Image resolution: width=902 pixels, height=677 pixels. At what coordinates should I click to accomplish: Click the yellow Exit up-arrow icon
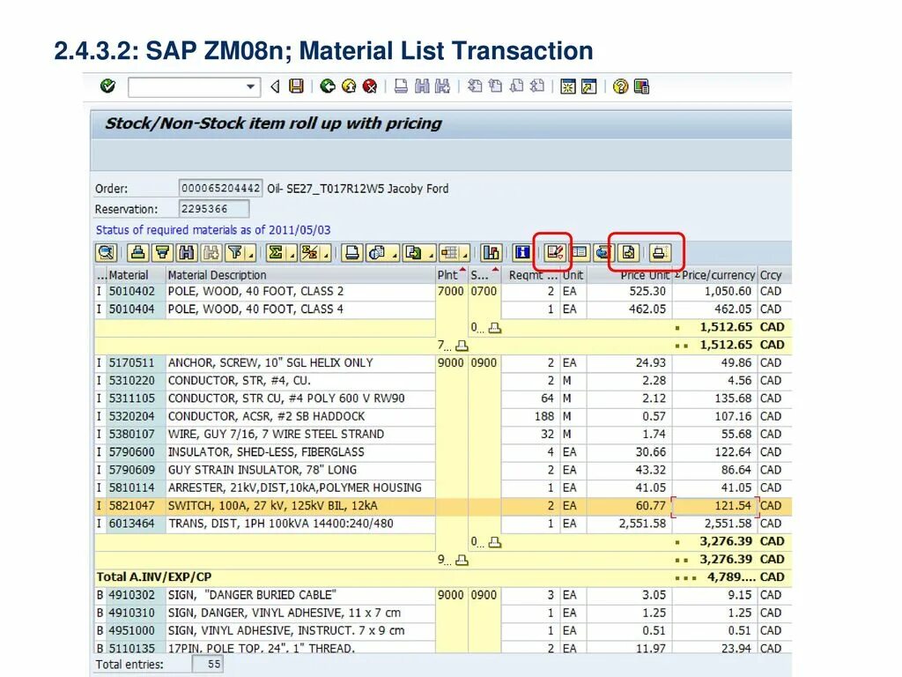(x=349, y=86)
